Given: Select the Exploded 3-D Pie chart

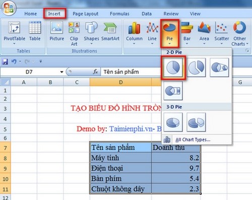Looking at the screenshot, I should coord(196,122).
